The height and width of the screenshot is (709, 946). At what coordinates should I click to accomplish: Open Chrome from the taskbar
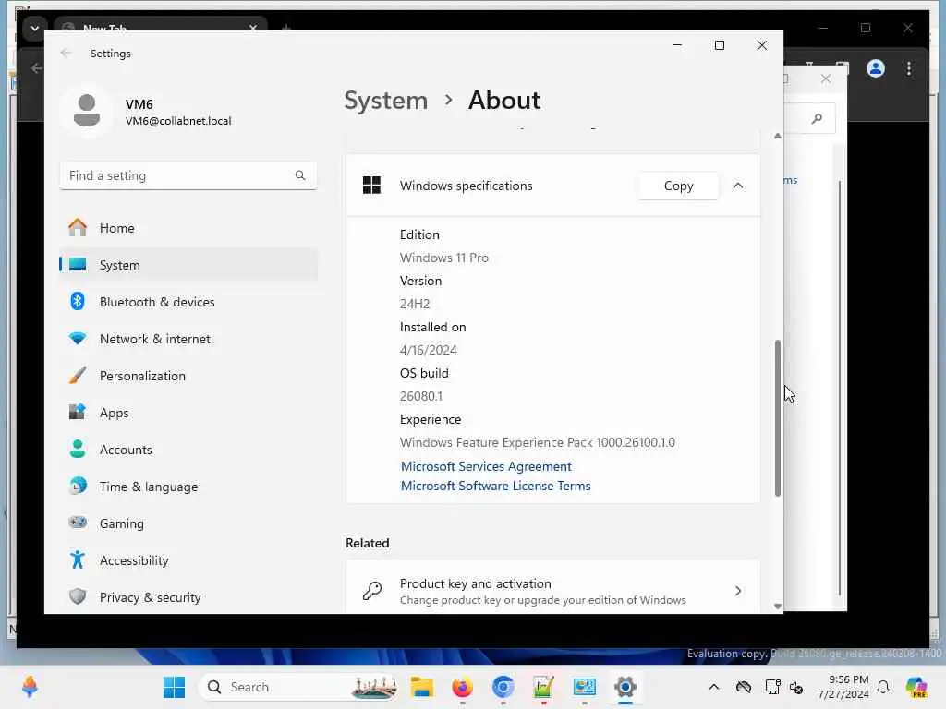503,687
